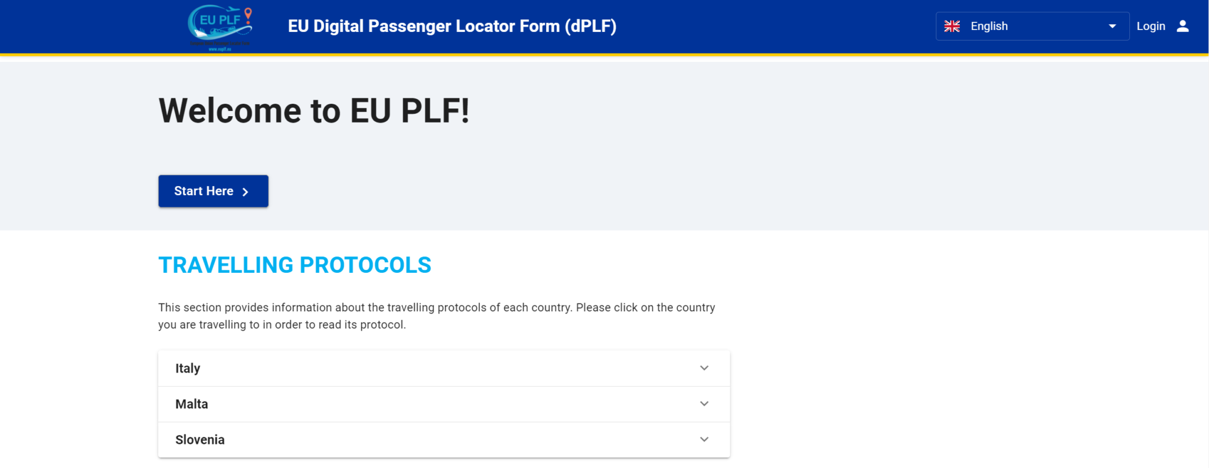Click the UK flag icon
This screenshot has height=468, width=1209.
click(x=952, y=27)
